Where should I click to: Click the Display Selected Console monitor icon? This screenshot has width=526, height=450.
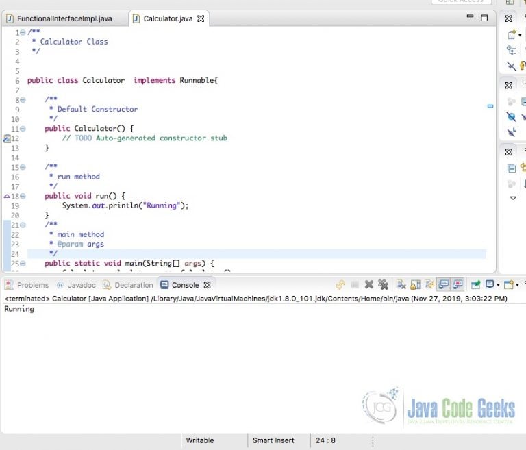[490, 285]
